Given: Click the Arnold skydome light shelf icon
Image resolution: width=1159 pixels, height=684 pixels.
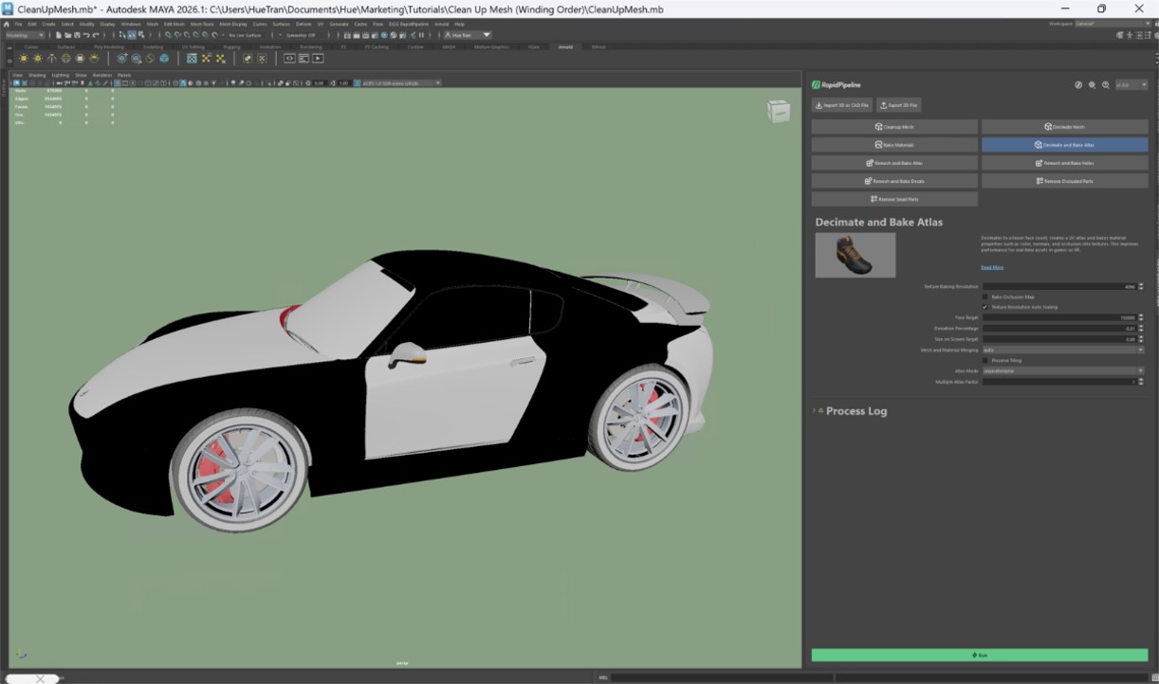Looking at the screenshot, I should [x=65, y=58].
